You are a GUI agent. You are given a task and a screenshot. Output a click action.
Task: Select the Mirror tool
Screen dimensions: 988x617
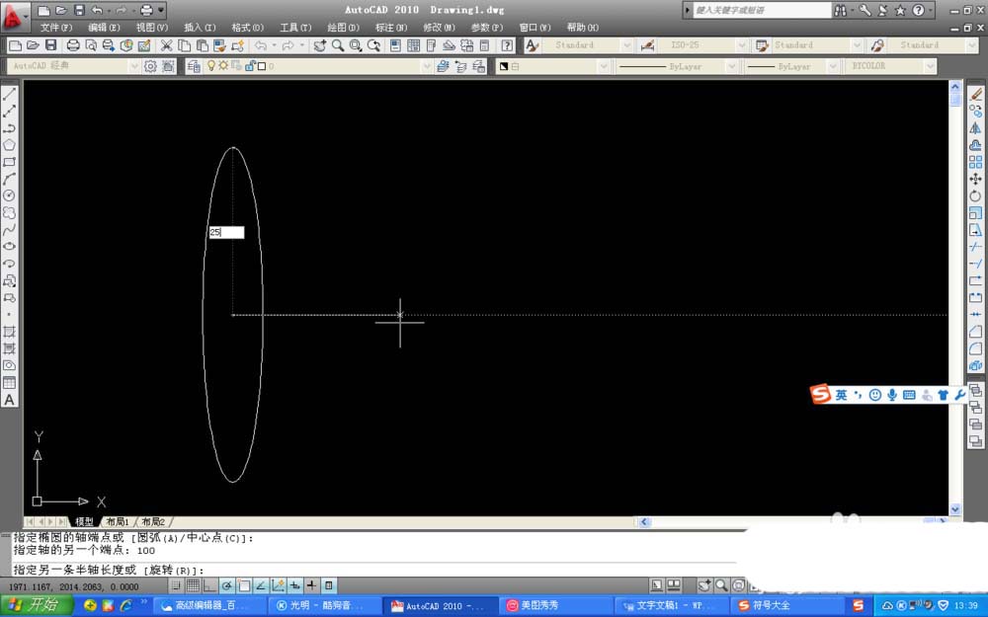tap(975, 128)
